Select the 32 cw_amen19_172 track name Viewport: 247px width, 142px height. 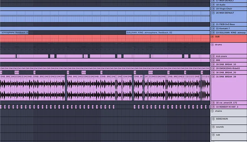pyautogui.click(x=226, y=103)
